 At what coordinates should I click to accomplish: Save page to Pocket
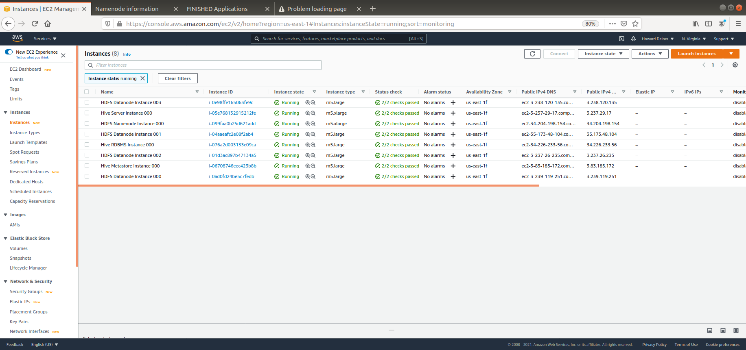click(x=624, y=24)
